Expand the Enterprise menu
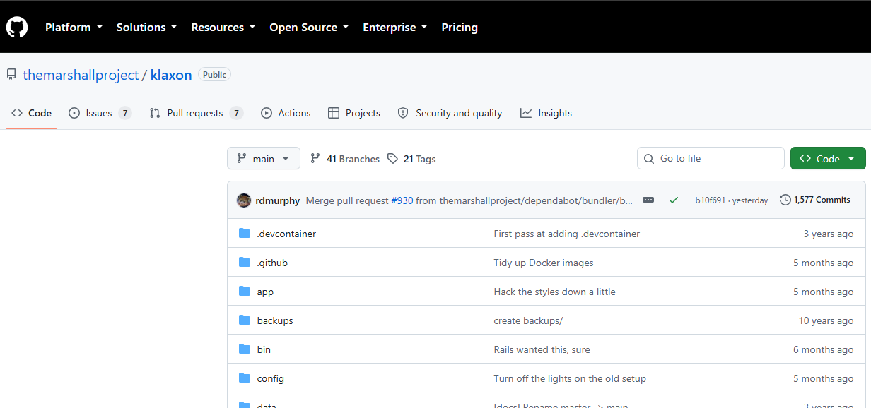The image size is (871, 408). pos(394,28)
